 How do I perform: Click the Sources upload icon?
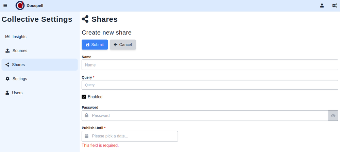click(x=7, y=51)
